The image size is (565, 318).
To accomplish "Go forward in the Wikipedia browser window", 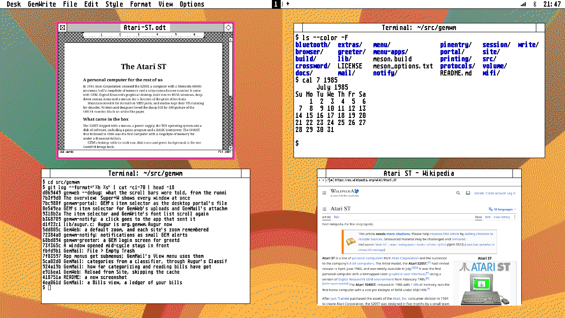I will coord(323,180).
